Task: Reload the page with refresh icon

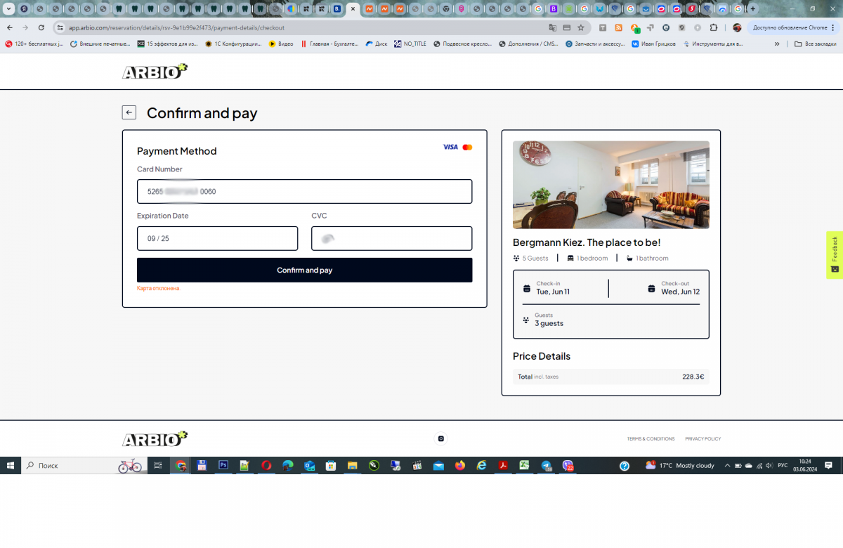Action: click(41, 27)
